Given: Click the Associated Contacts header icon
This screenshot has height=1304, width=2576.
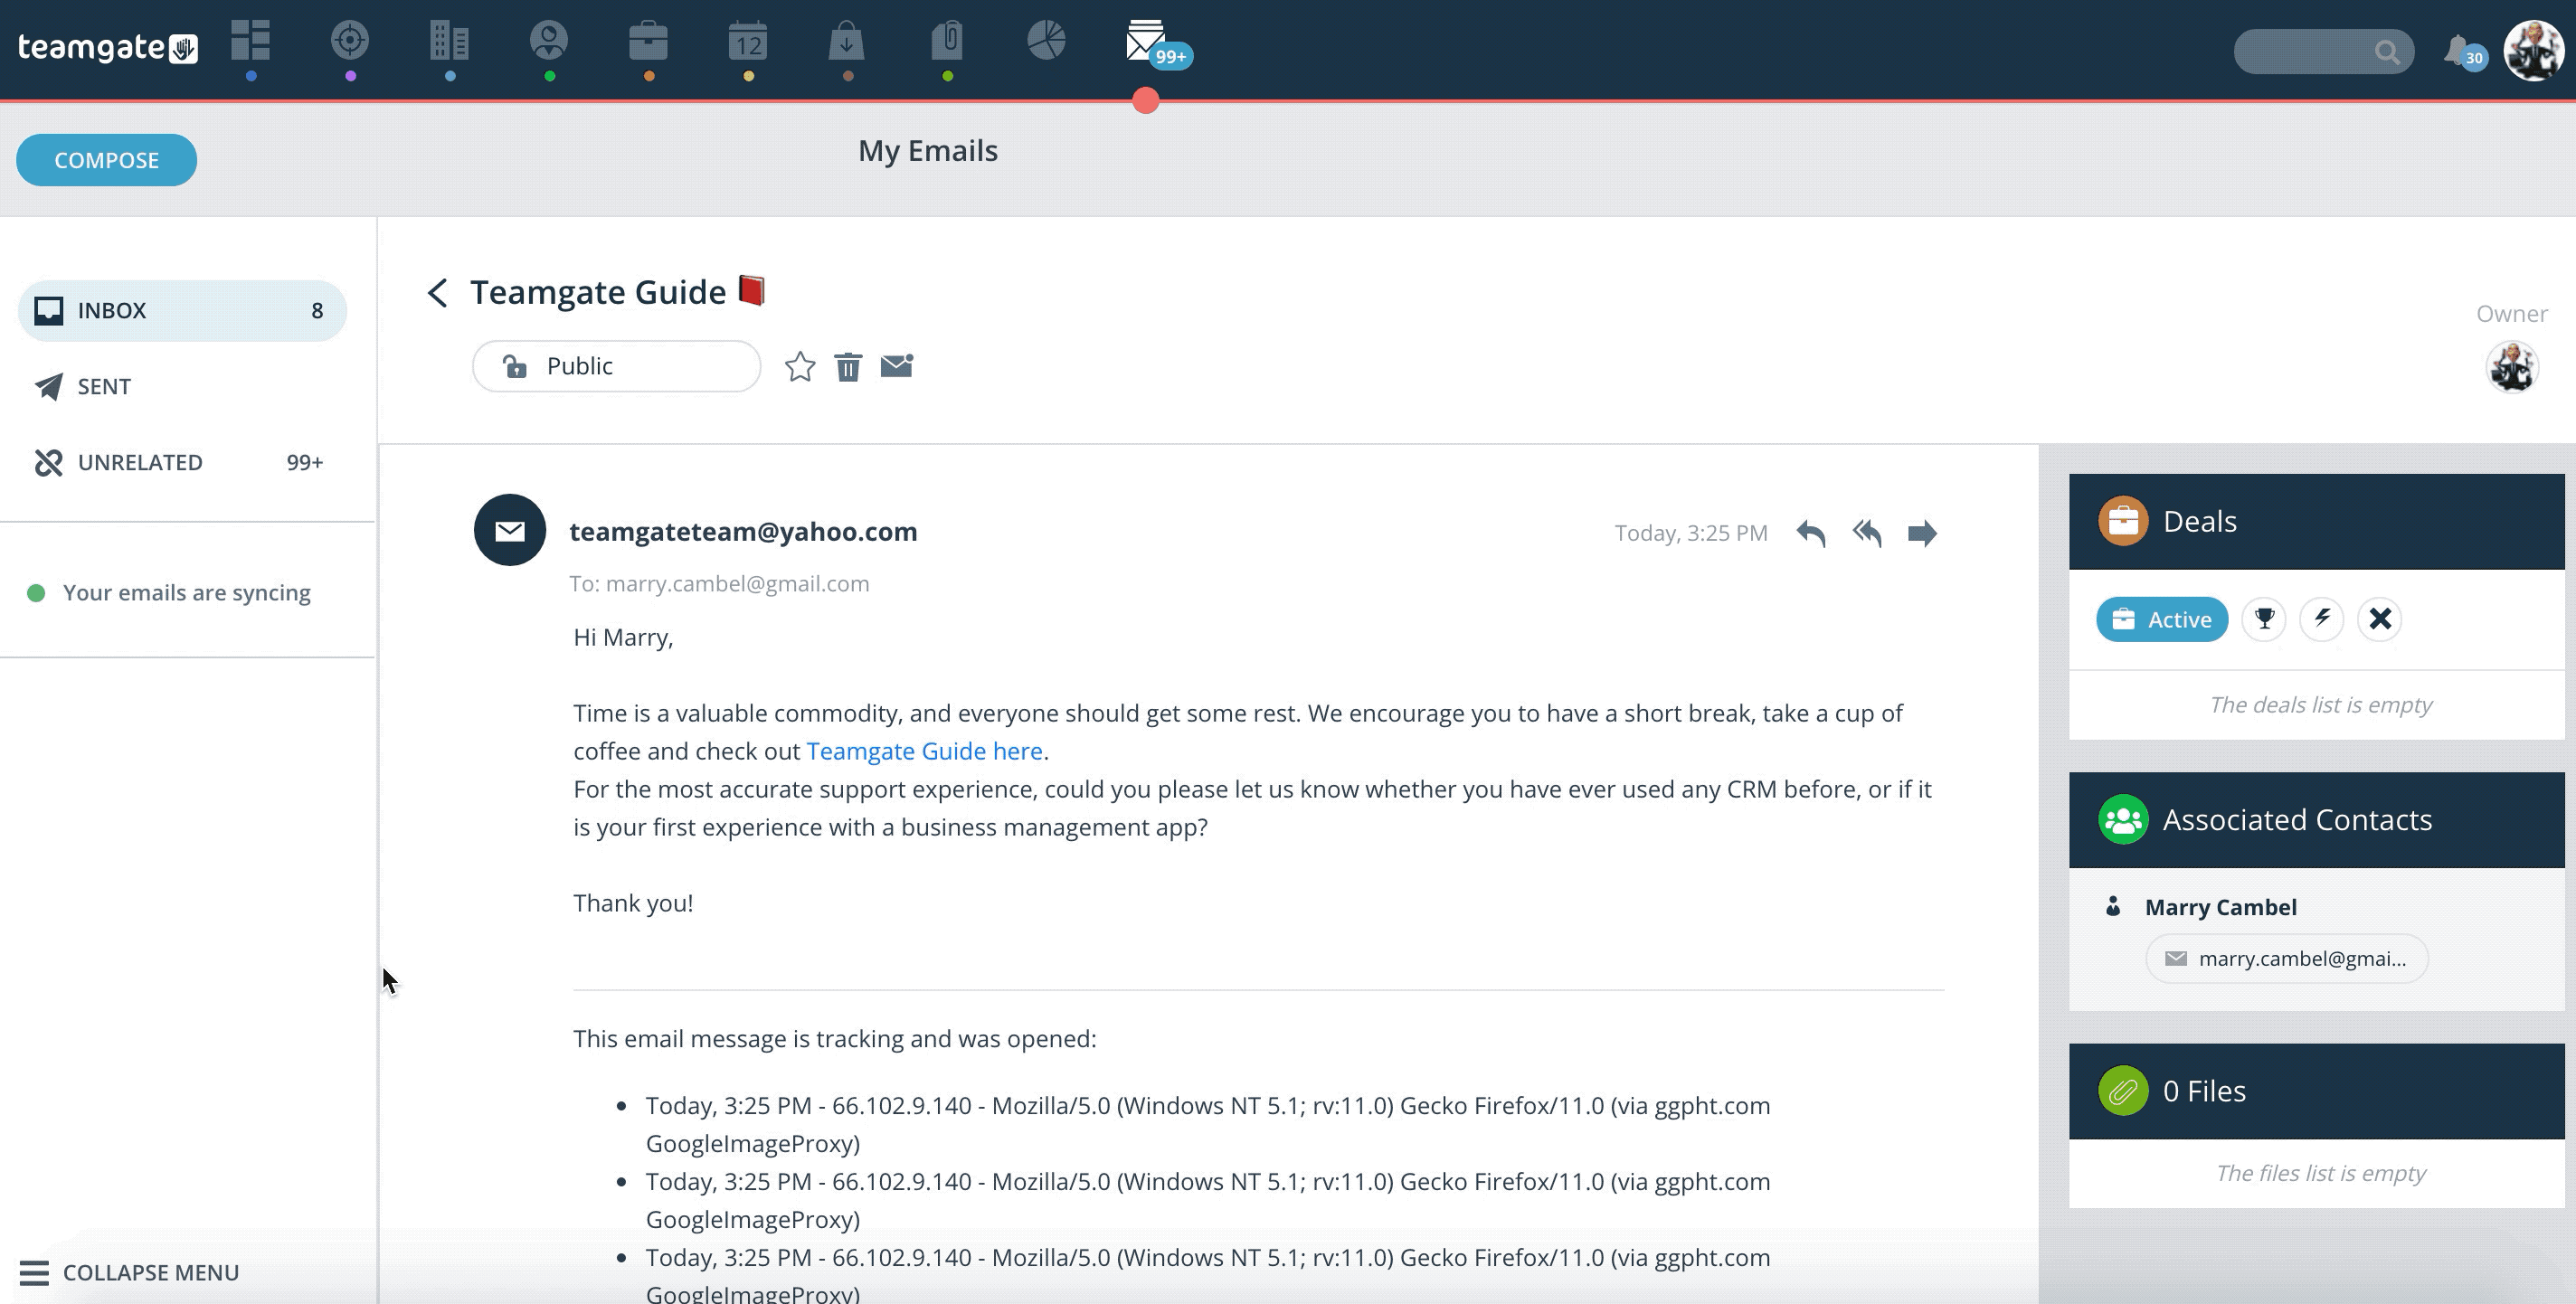Looking at the screenshot, I should click(x=2123, y=820).
